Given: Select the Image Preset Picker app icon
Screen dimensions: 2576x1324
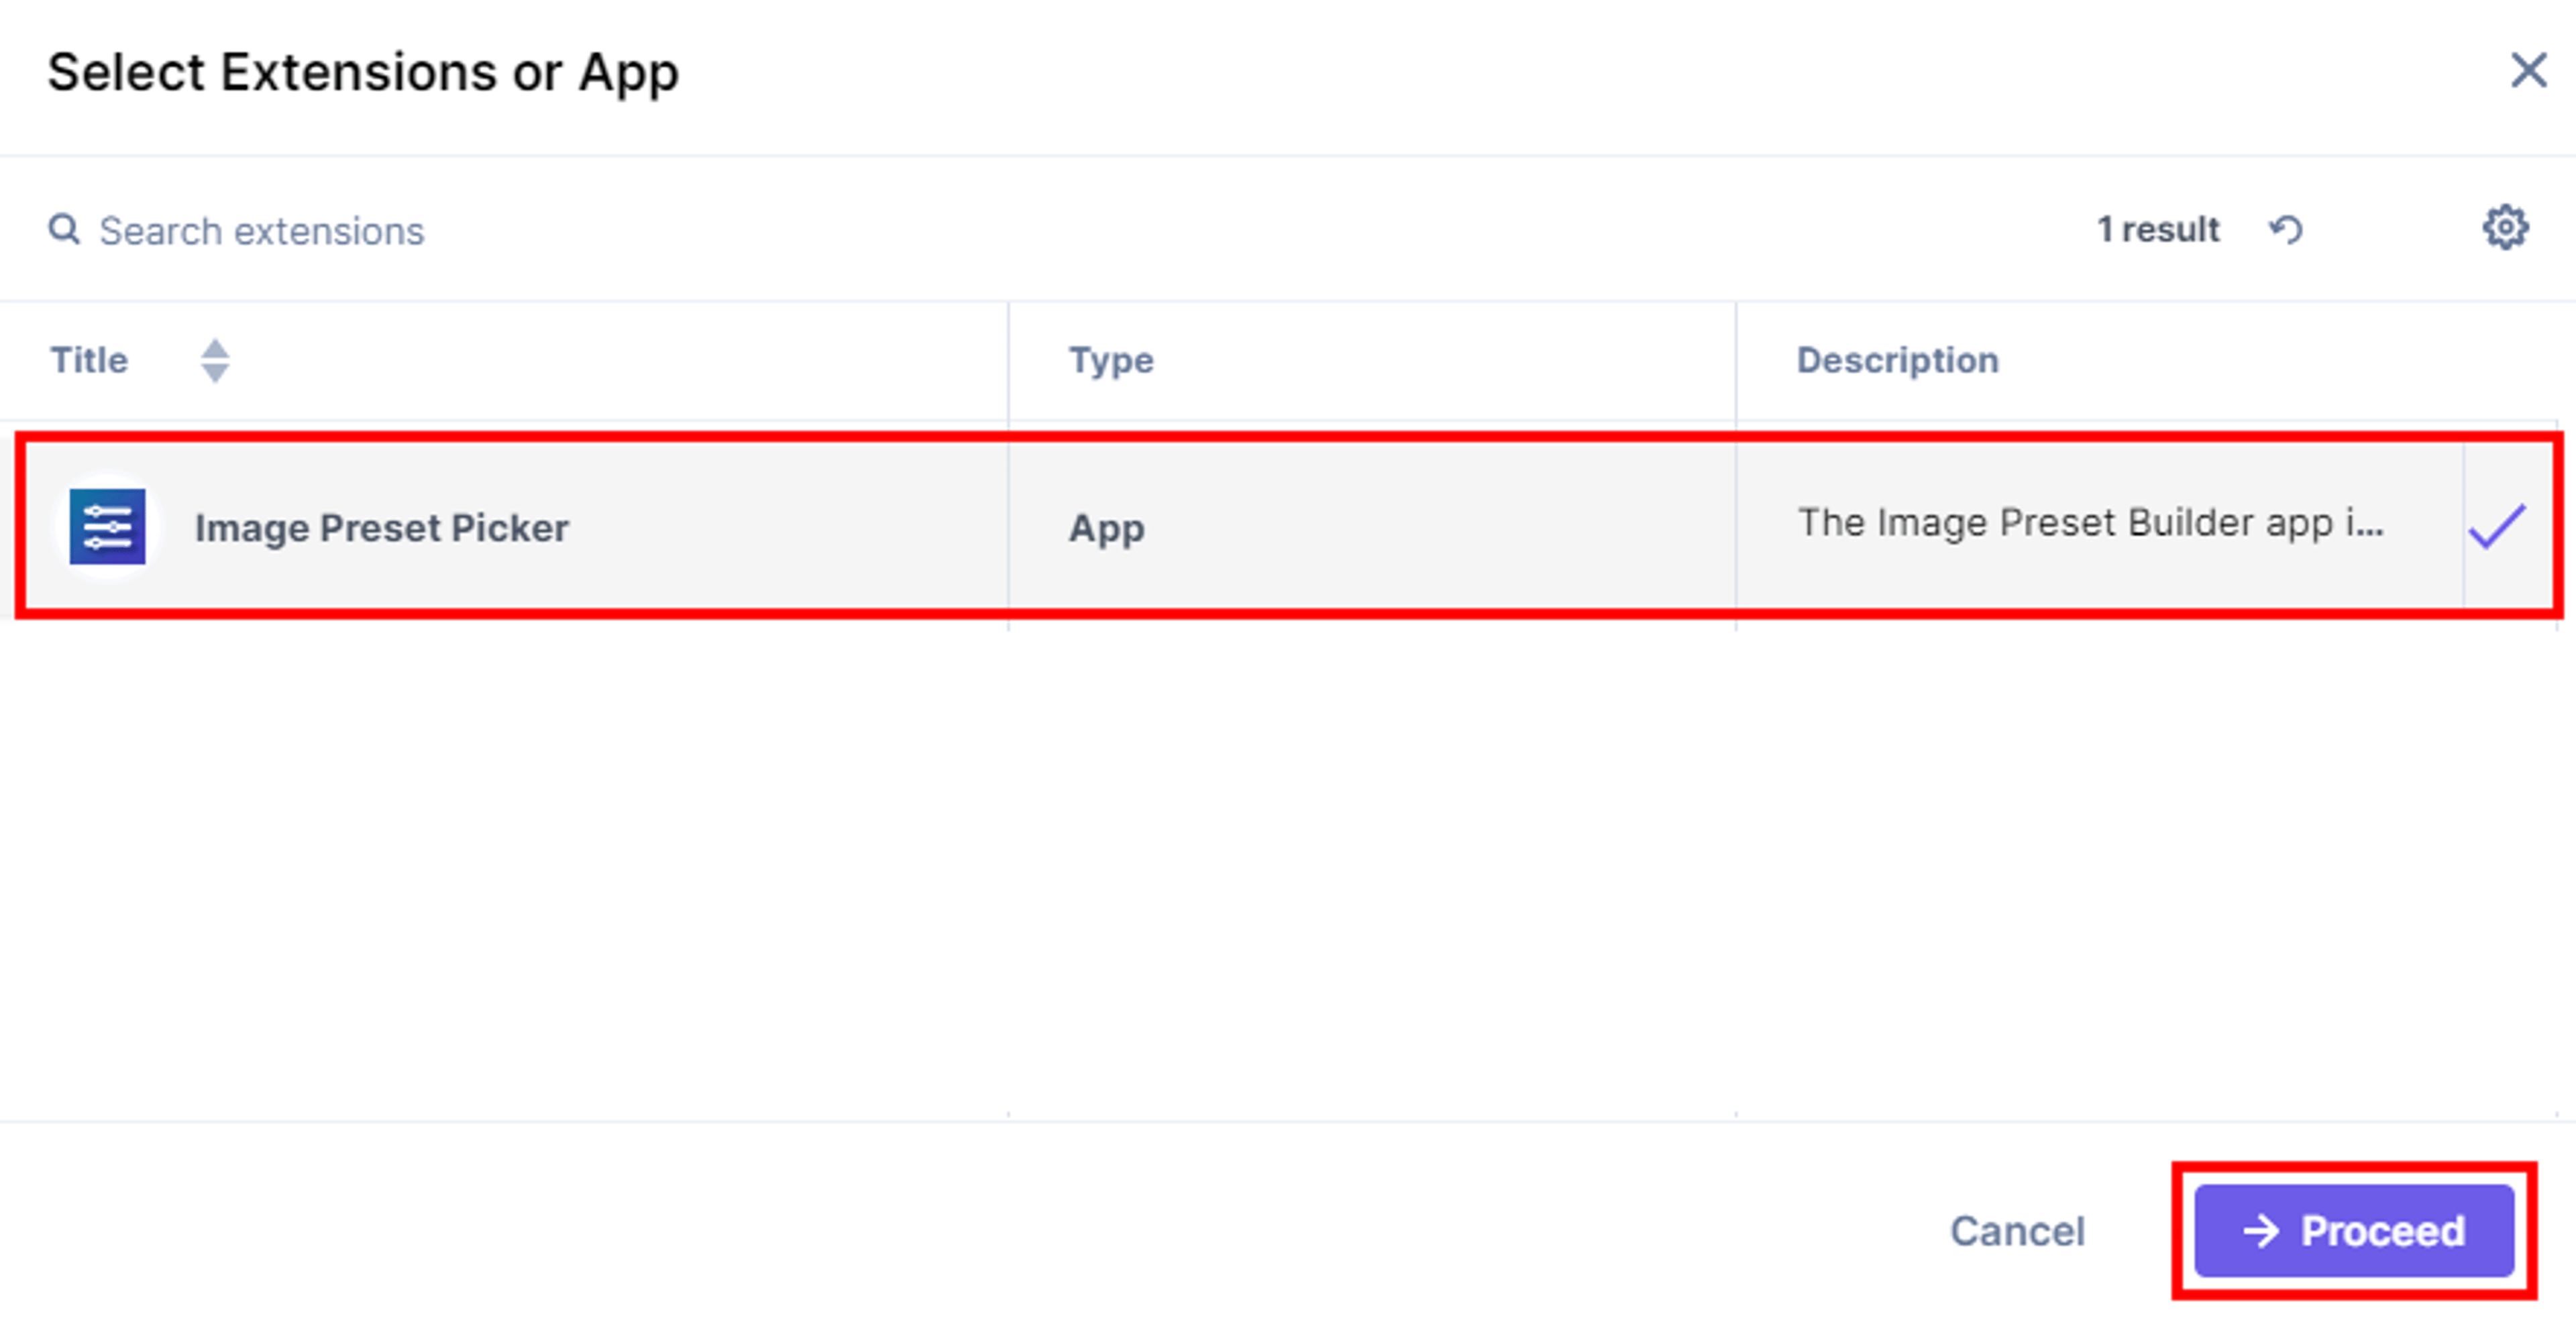Looking at the screenshot, I should [108, 527].
